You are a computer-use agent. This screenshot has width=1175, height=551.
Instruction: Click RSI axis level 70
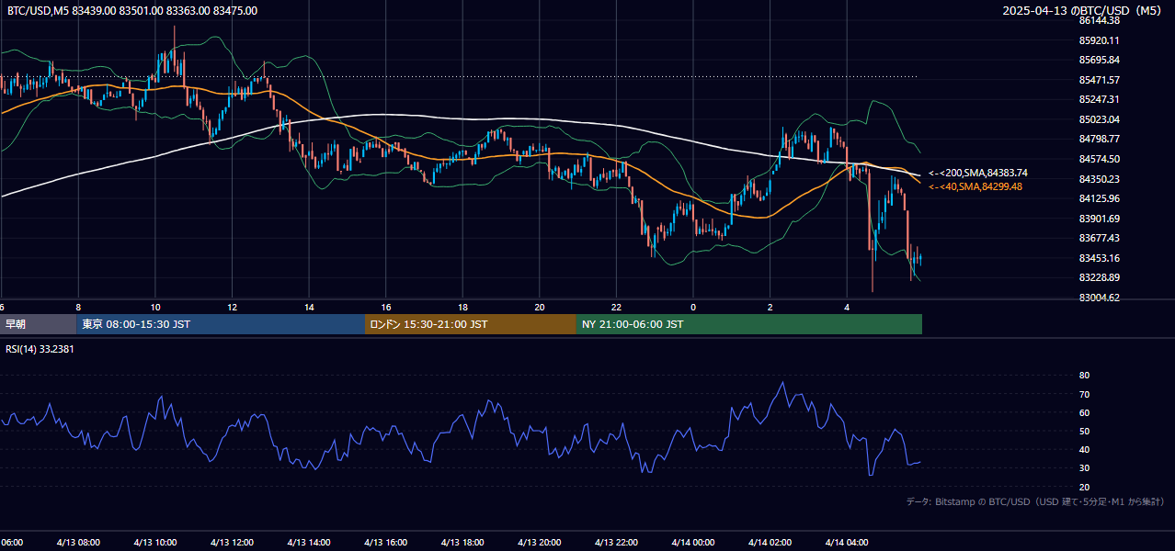pyautogui.click(x=1085, y=394)
